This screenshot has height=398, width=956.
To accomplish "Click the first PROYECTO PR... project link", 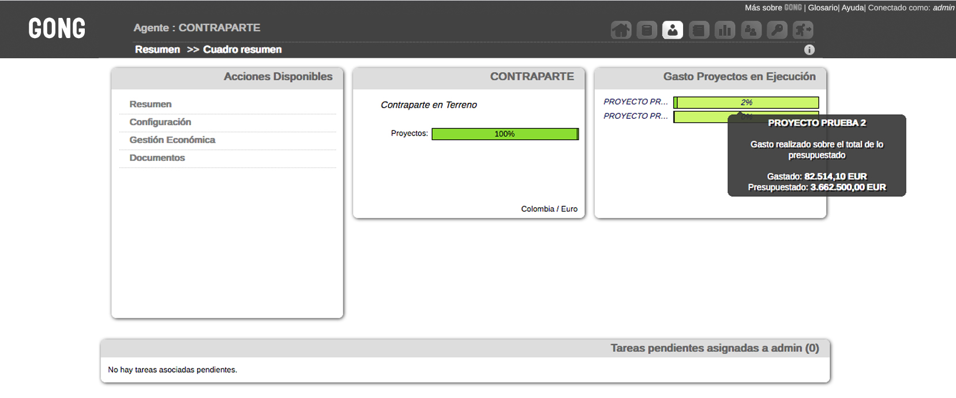I will point(635,102).
